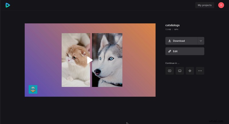Edit the video with the Edit button
229x124 pixels.
[x=185, y=51]
